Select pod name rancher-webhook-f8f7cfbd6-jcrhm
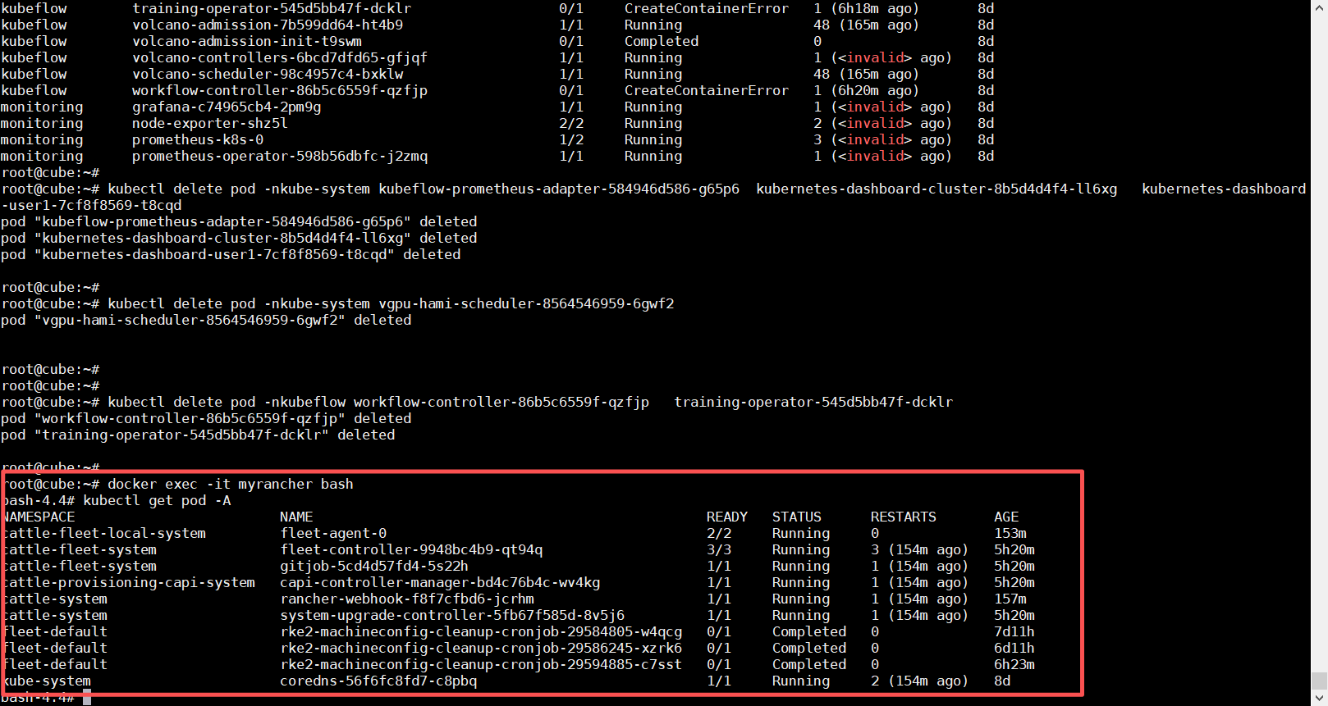This screenshot has height=706, width=1328. pos(407,599)
